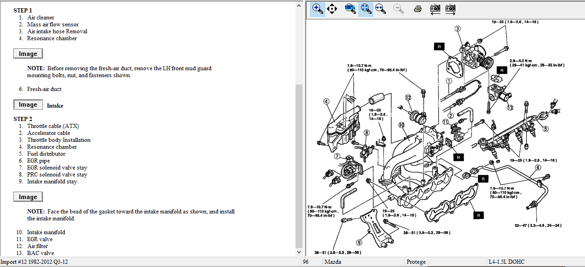This screenshot has height=267, width=585.
Task: Click the text panel scrollbar thumb
Action: coord(299,165)
